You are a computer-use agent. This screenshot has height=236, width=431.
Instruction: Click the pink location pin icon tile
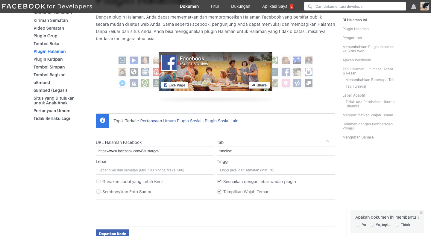[x=286, y=83]
